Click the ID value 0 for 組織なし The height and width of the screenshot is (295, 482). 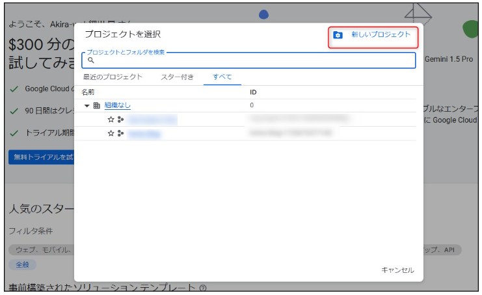[252, 105]
